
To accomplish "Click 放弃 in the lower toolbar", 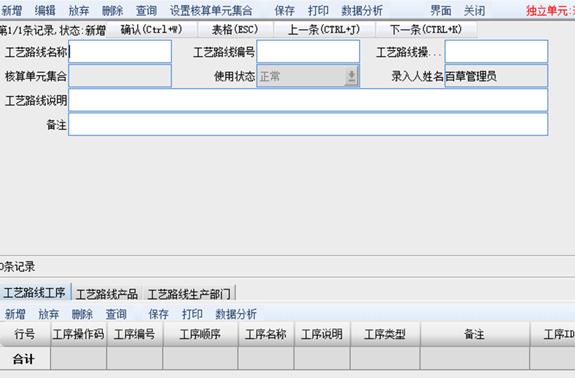I will 49,314.
